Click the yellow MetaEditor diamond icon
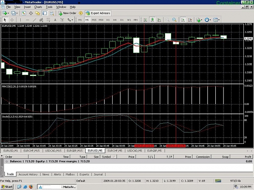 tap(81, 13)
